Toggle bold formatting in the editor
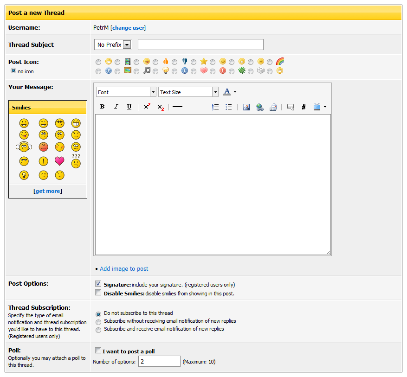This screenshot has width=407, height=377. [x=102, y=107]
